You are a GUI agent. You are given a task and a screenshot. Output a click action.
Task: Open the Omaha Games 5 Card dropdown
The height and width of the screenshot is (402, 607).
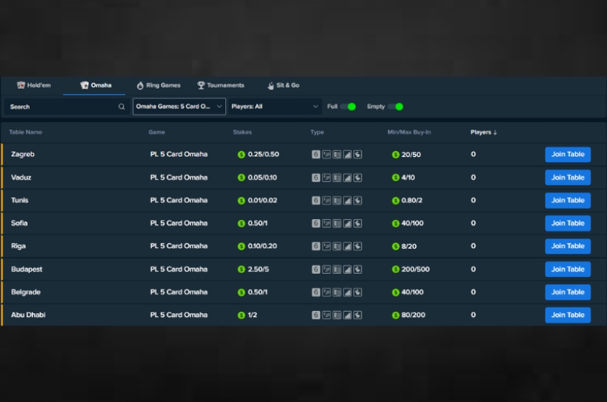(x=179, y=107)
